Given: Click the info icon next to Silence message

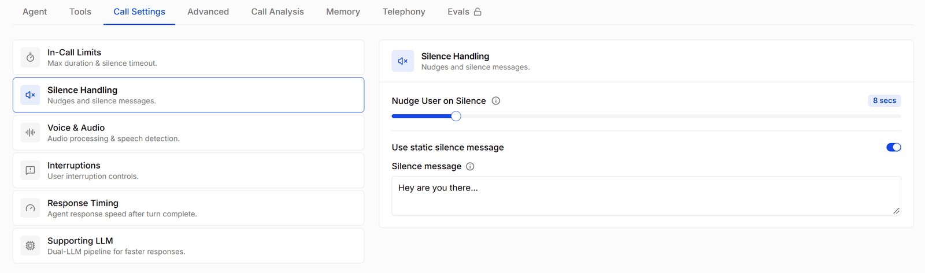Looking at the screenshot, I should point(470,166).
